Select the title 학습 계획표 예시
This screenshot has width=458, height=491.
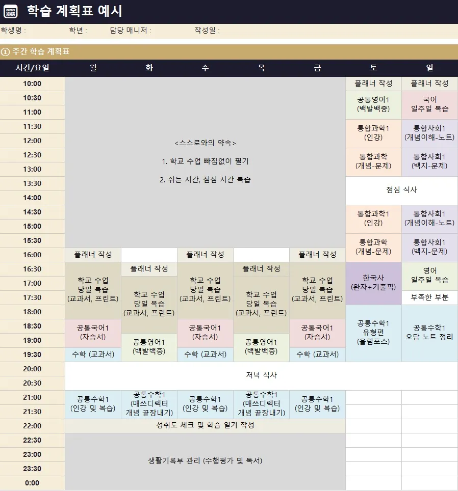pyautogui.click(x=74, y=11)
